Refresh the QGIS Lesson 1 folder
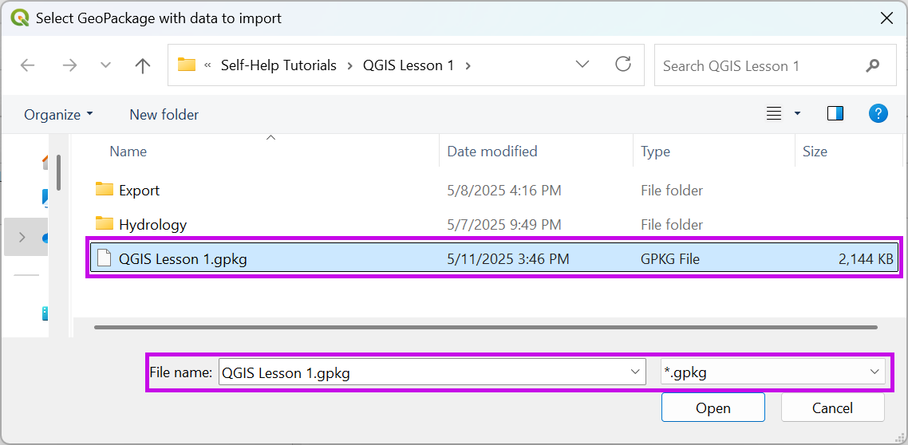The image size is (908, 445). pyautogui.click(x=623, y=65)
